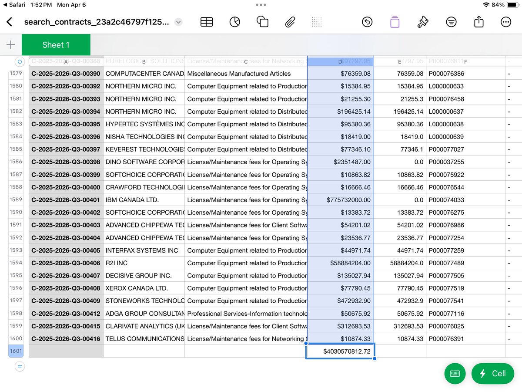This screenshot has width=522, height=392.
Task: Select column header F
Action: tap(465, 62)
